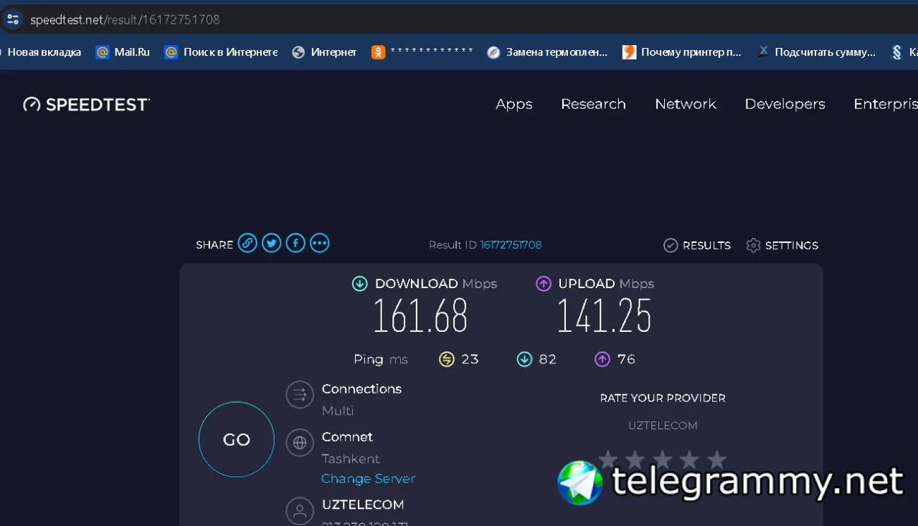Screen dimensions: 918x526
Task: Open the Apps menu
Action: point(514,104)
